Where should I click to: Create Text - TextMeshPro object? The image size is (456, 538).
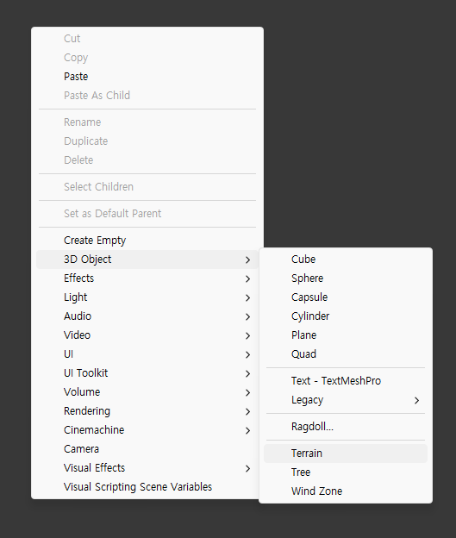346,381
